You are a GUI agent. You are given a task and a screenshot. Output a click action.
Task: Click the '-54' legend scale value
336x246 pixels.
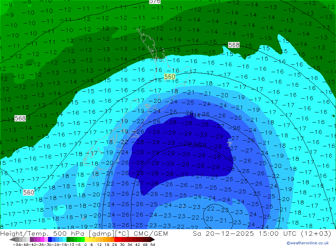(16, 244)
